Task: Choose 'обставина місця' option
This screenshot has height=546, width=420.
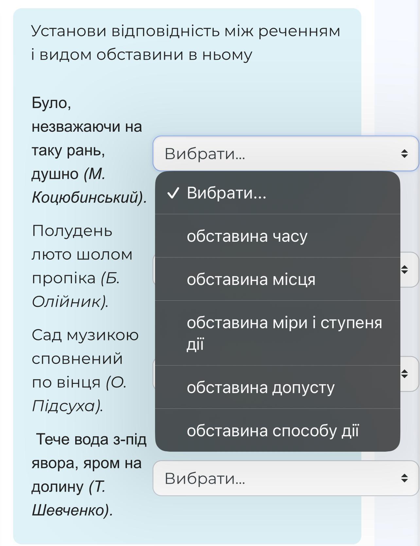Action: tap(277, 279)
